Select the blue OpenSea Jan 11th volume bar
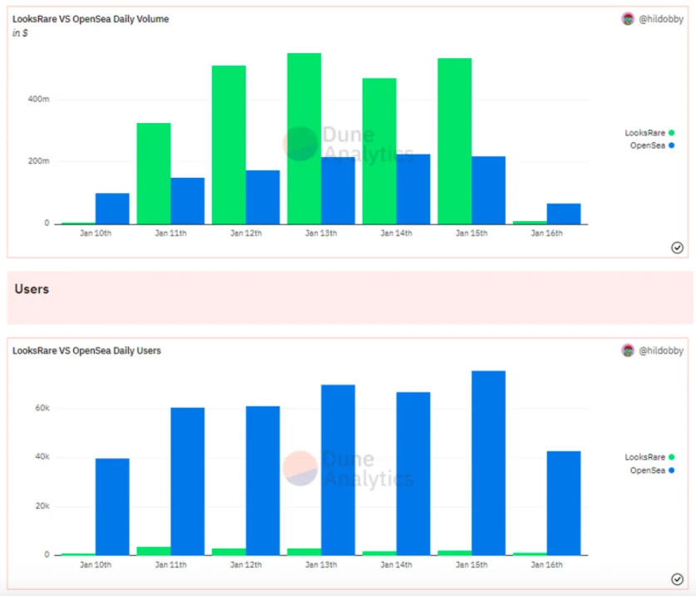This screenshot has height=596, width=696. coord(187,201)
